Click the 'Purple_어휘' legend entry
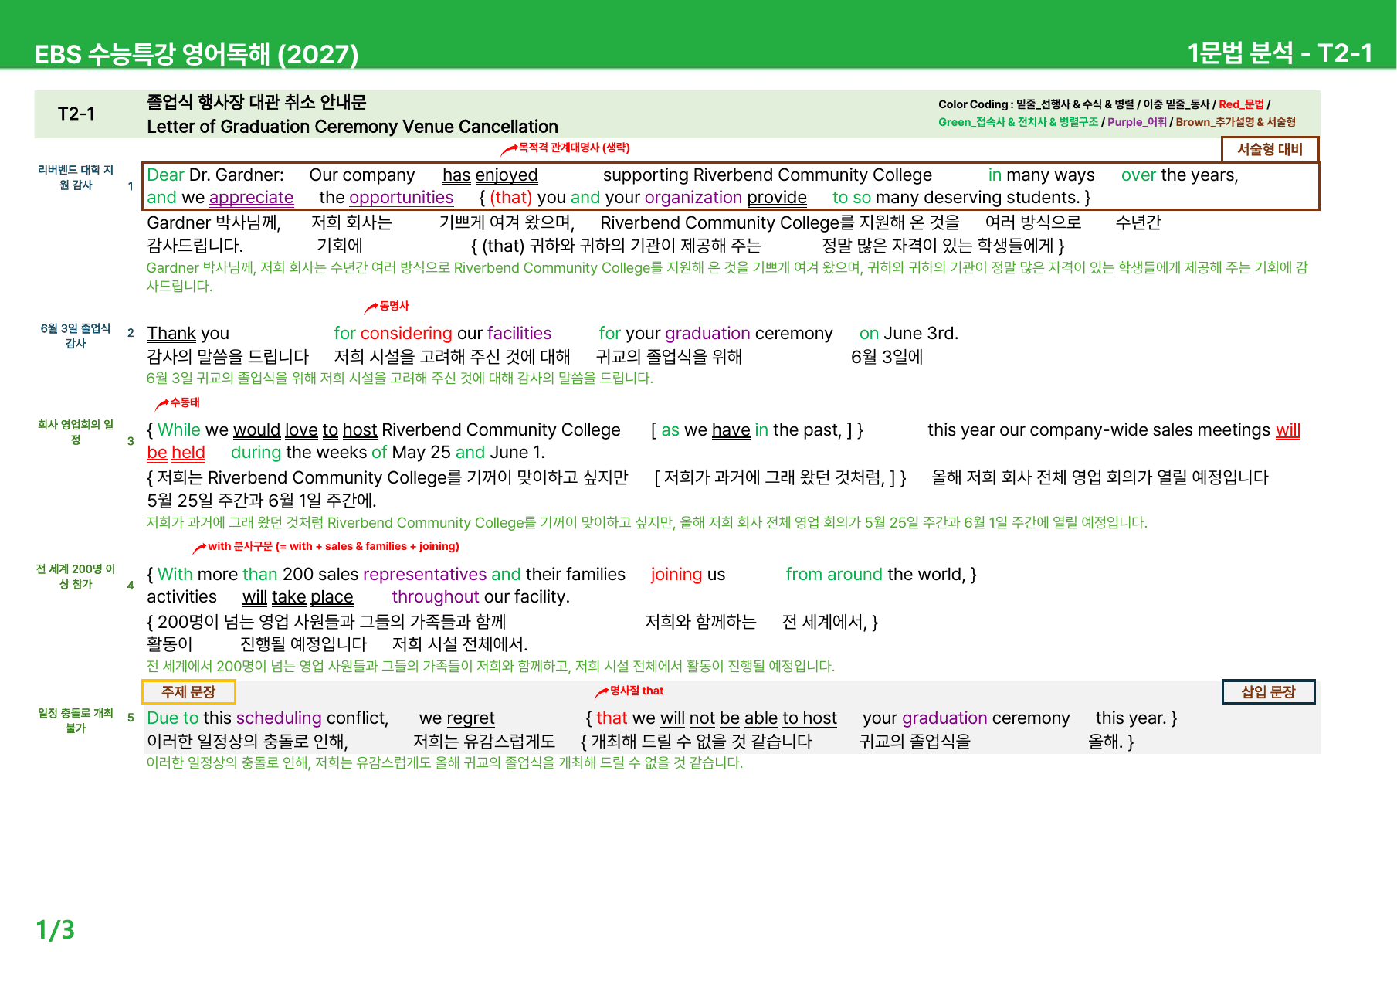1397x988 pixels. [x=1137, y=122]
